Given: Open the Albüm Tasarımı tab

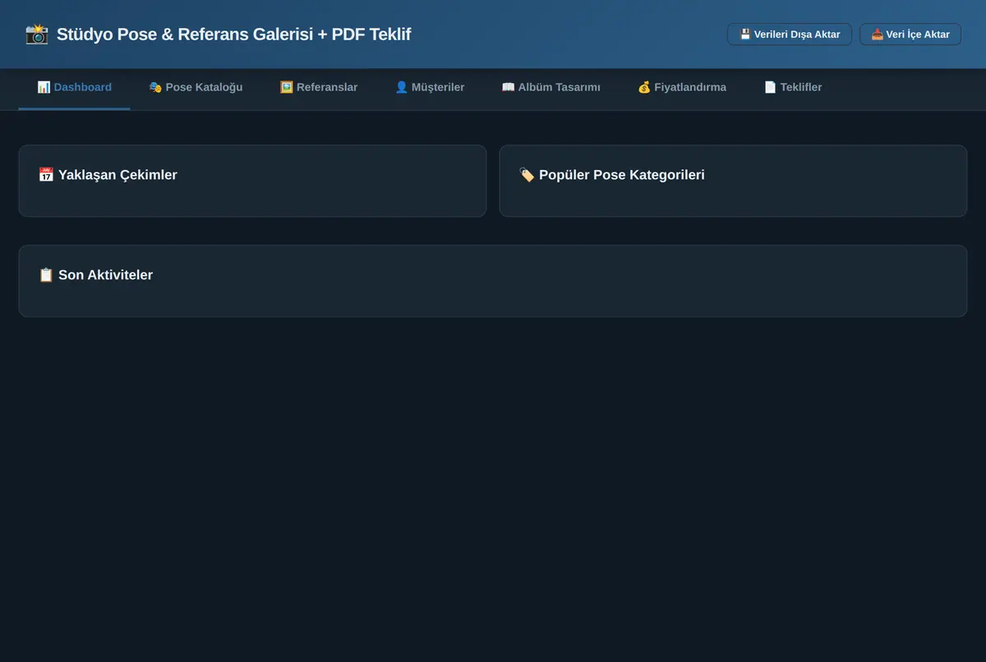Looking at the screenshot, I should tap(551, 87).
